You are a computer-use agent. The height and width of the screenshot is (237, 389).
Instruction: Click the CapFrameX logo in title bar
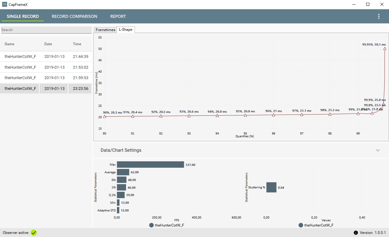click(x=5, y=4)
